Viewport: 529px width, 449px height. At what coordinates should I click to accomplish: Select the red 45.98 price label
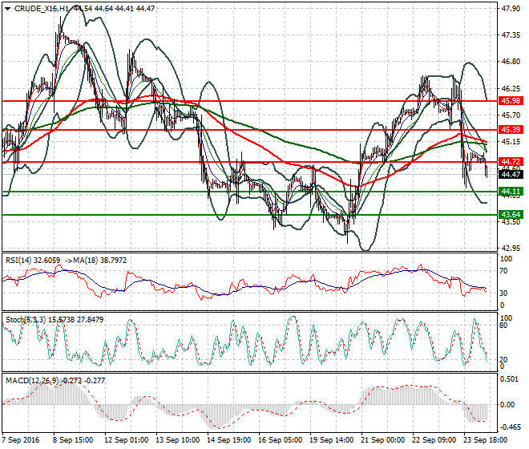tap(511, 101)
